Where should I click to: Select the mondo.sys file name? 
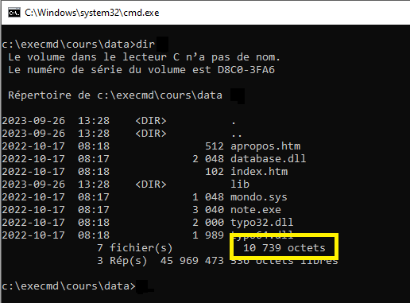(x=259, y=197)
